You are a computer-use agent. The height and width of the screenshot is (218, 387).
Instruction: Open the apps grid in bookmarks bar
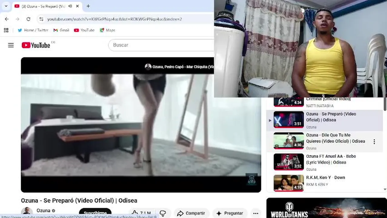pos(6,30)
